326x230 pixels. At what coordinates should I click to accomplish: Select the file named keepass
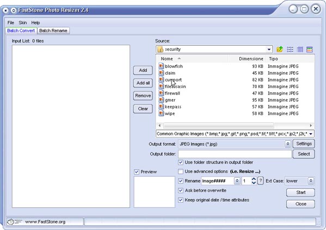(173, 107)
